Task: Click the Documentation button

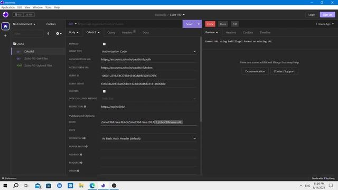Action: point(255,71)
